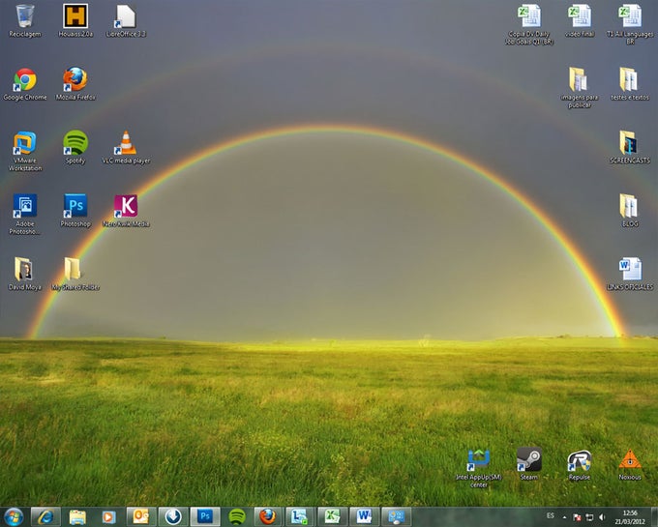Select the Steam desktop shortcut
Image resolution: width=658 pixels, height=527 pixels.
529,464
